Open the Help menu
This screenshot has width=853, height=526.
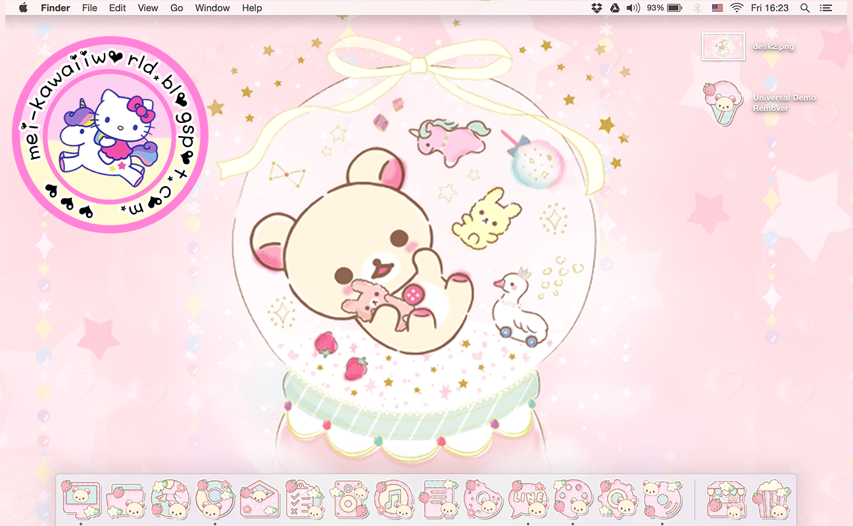[x=252, y=8]
